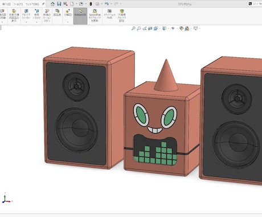
Task: Expand the dropdown arrow beside New document
Action: [76, 4]
